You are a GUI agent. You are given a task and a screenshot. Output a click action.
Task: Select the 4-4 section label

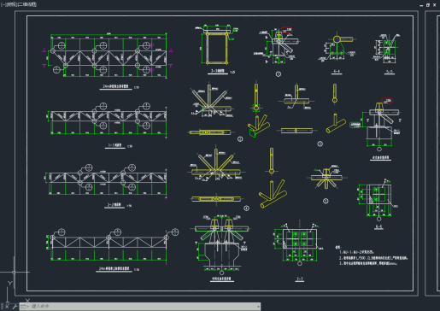pos(337,72)
